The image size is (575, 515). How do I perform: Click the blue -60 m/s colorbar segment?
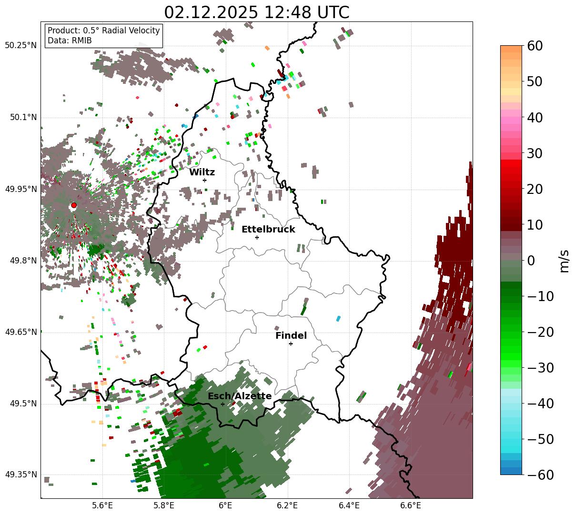(x=511, y=471)
